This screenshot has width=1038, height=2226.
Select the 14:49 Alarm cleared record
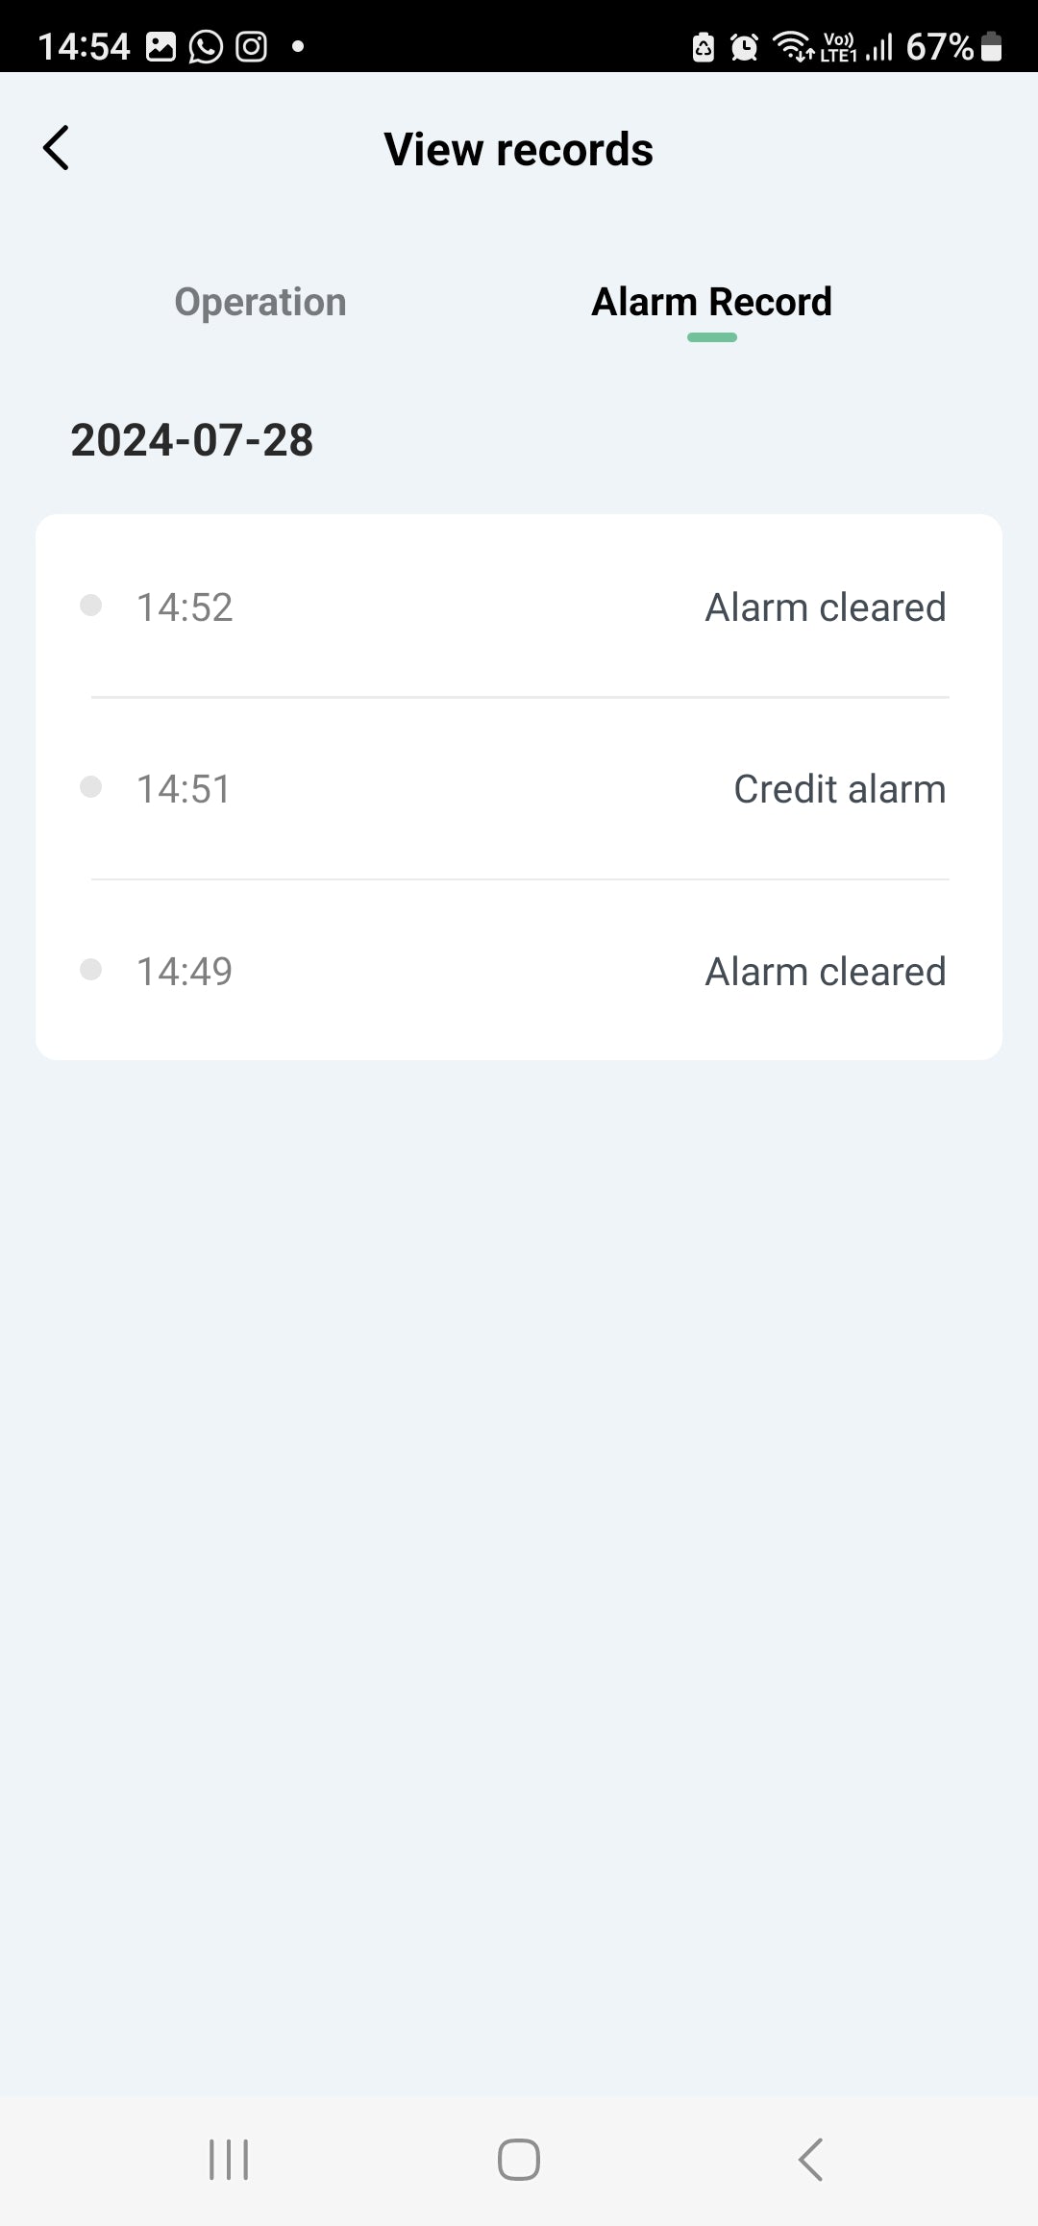point(519,971)
